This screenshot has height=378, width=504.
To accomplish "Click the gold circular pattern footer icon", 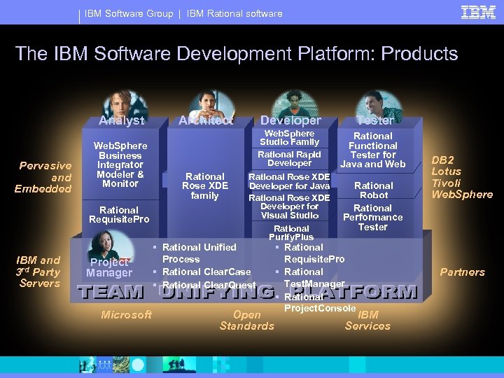I will click(121, 365).
